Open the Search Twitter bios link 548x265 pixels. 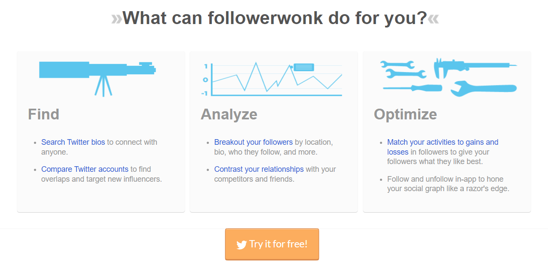[73, 142]
